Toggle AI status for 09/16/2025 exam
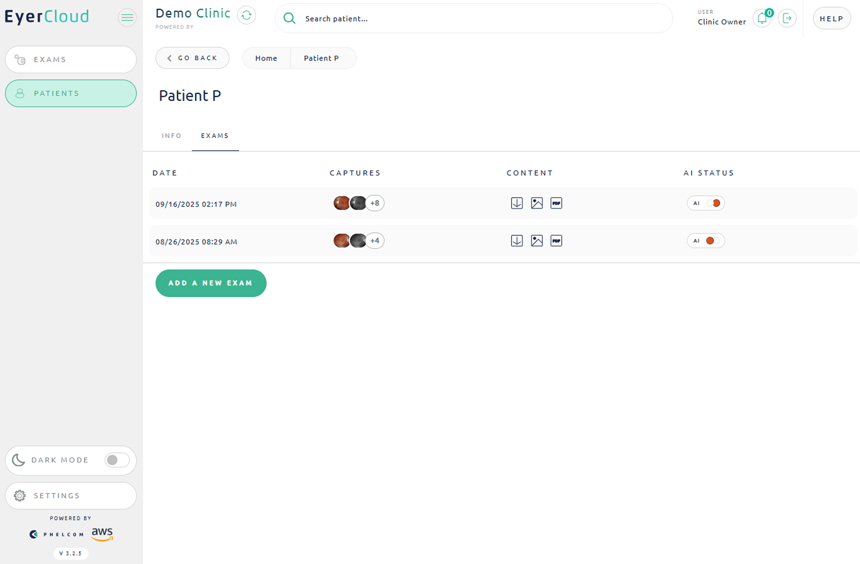 pyautogui.click(x=713, y=203)
